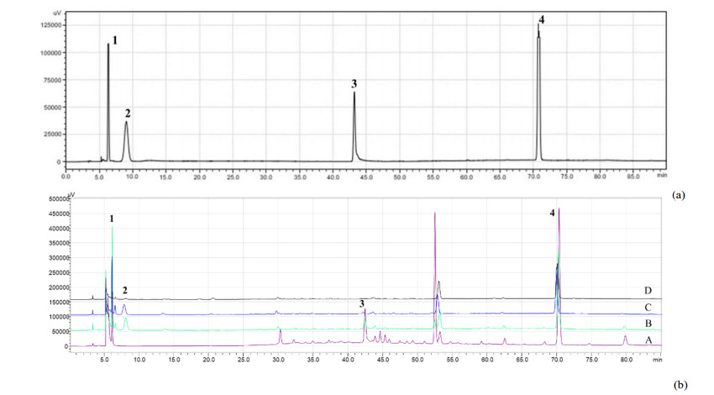Click the panel (b) label
Viewport: 714px width, 395px height.
click(680, 386)
